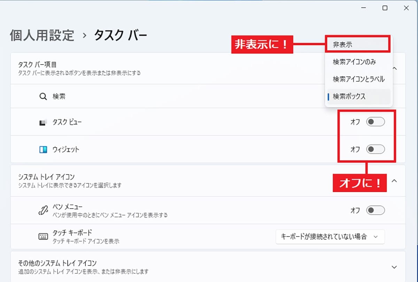Maximize the Settings window
The image size is (418, 282).
[x=385, y=8]
